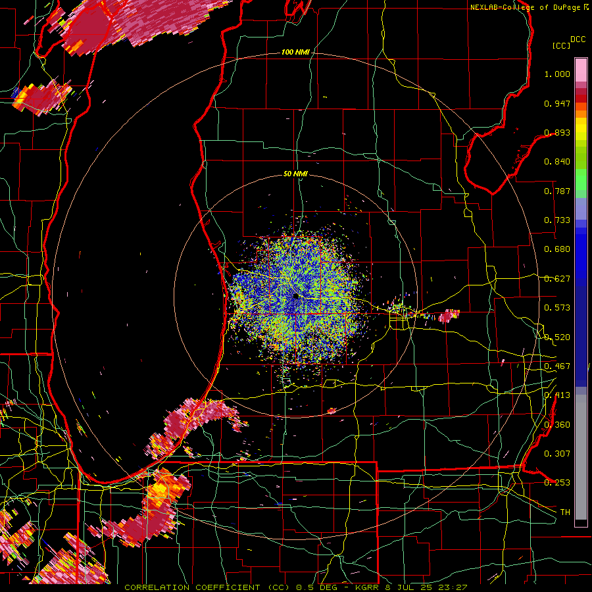Viewport: 592px width, 592px height.
Task: Click the 0.307 color scale value
Action: pos(557,454)
